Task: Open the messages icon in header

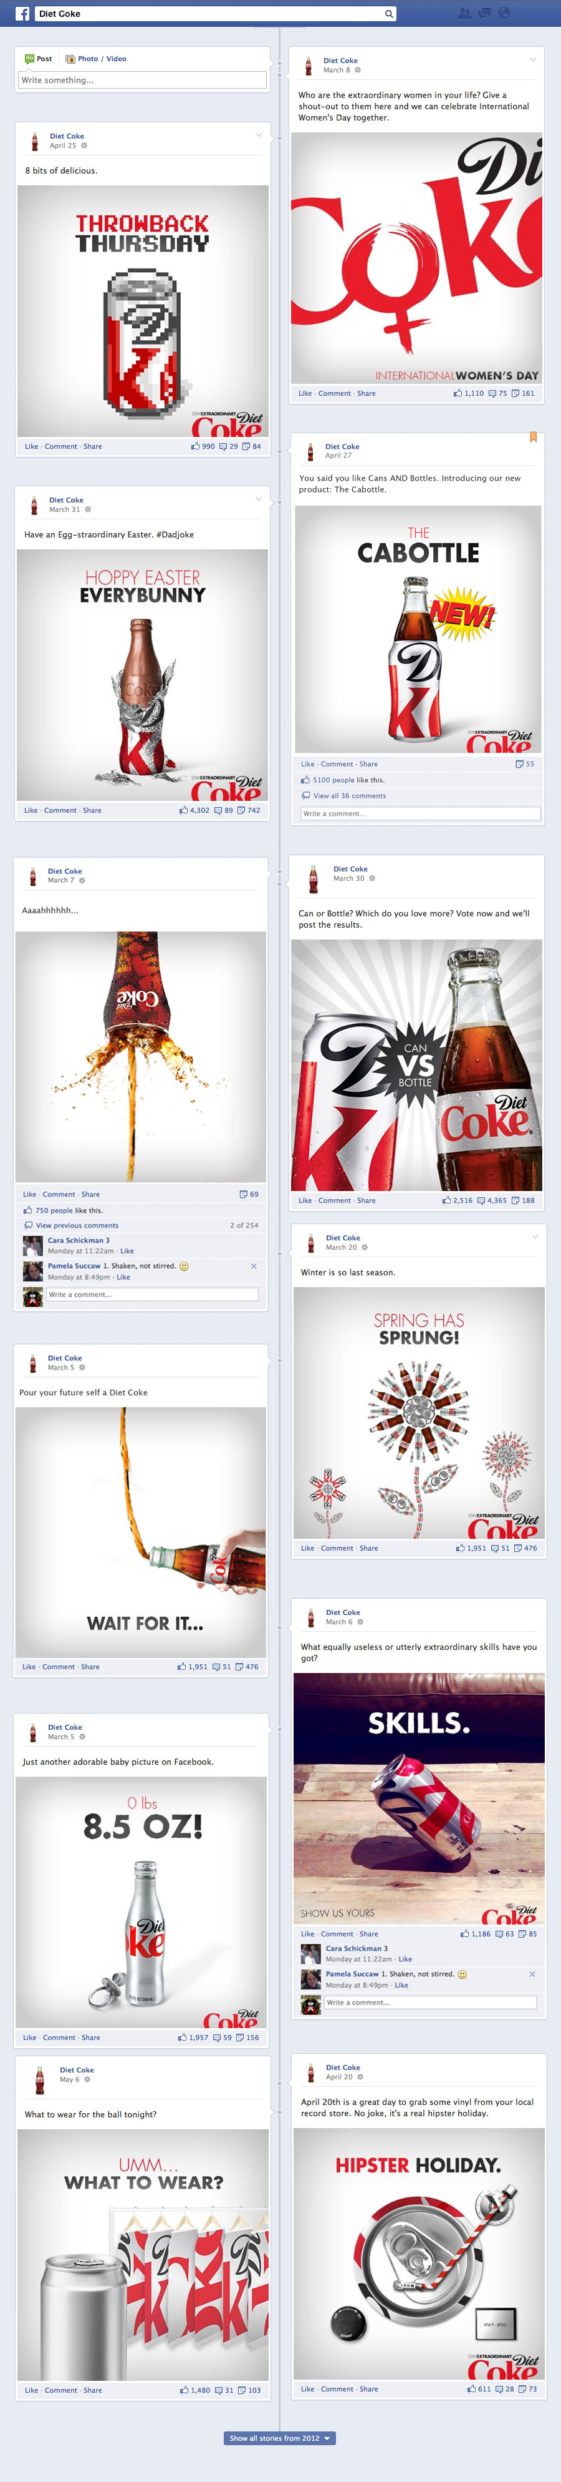Action: point(485,14)
